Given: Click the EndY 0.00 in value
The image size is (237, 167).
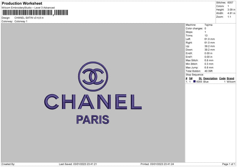Looking at the screenshot, I should 209,57.
